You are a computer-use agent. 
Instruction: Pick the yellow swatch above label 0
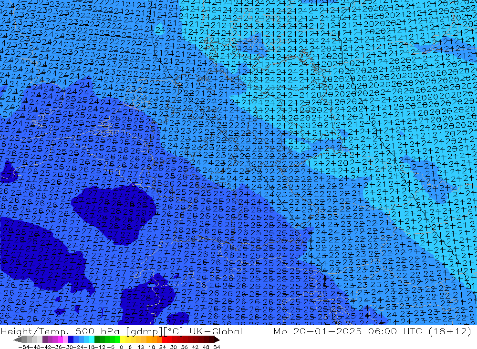click(x=123, y=340)
